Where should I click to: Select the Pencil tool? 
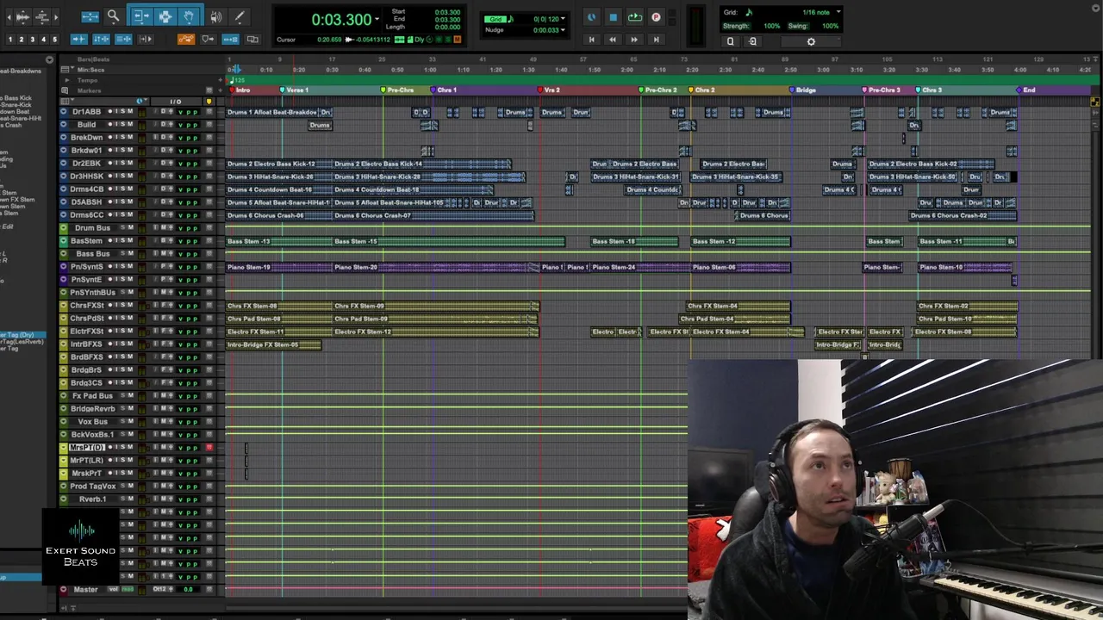pyautogui.click(x=240, y=16)
